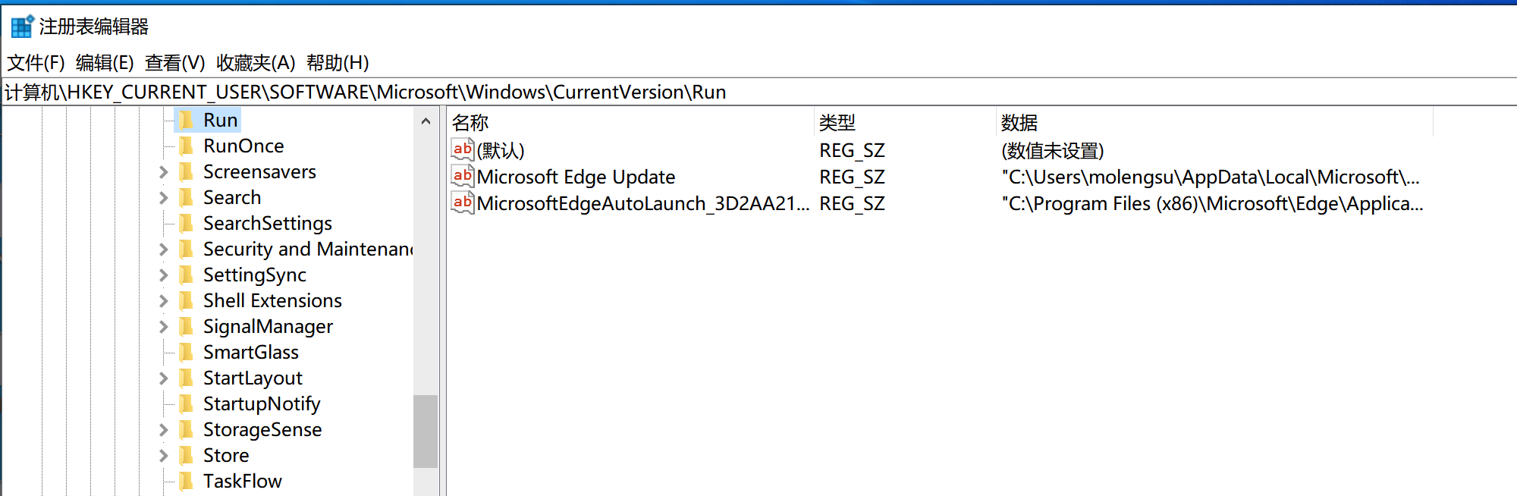Expand the StorageSense tree node
Screen dimensions: 1517x496
163,430
